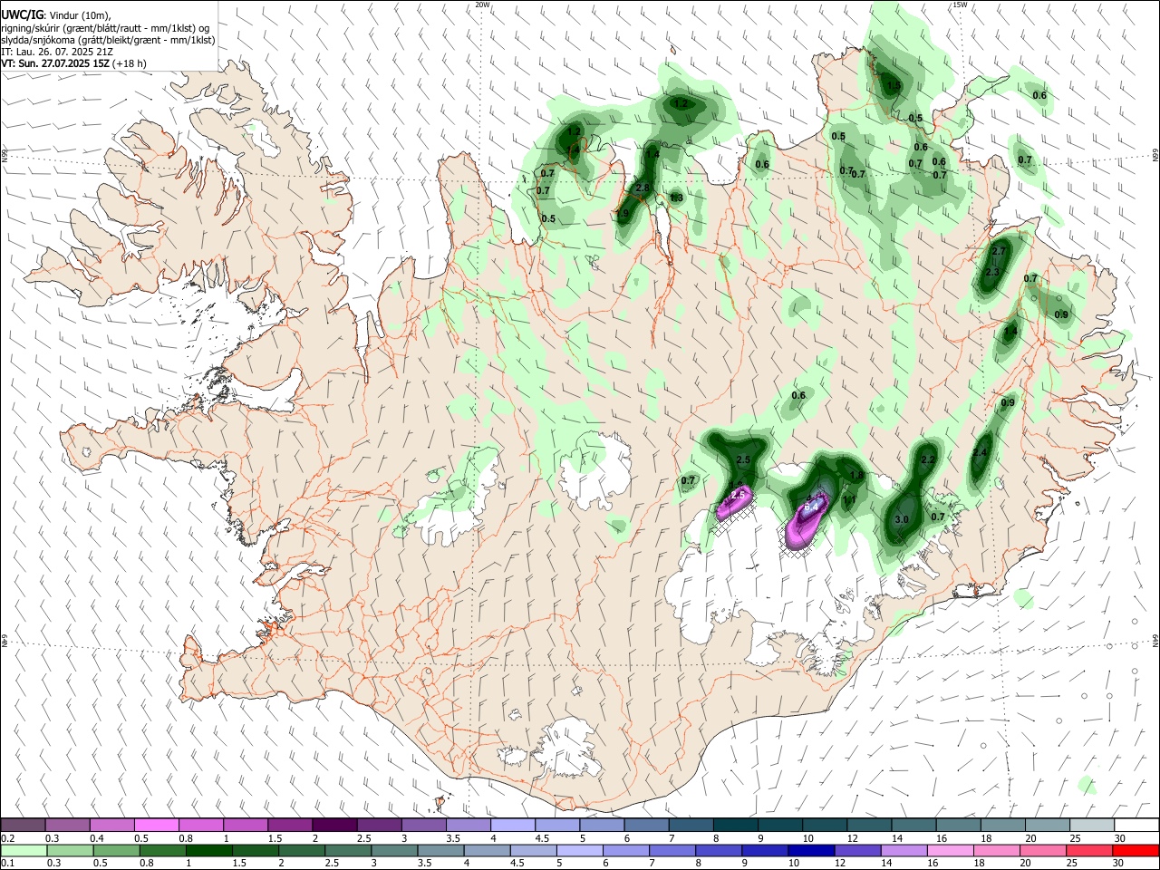Image resolution: width=1160 pixels, height=870 pixels.
Task: Click the initial time 'IT: Lau. 26. 07. 2025 21Z'
Action: coord(56,52)
